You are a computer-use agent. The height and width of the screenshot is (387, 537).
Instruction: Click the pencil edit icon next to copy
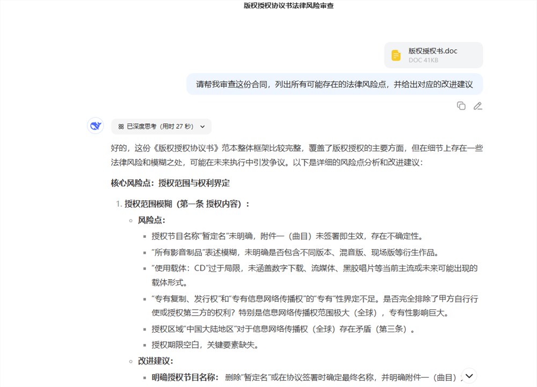477,106
